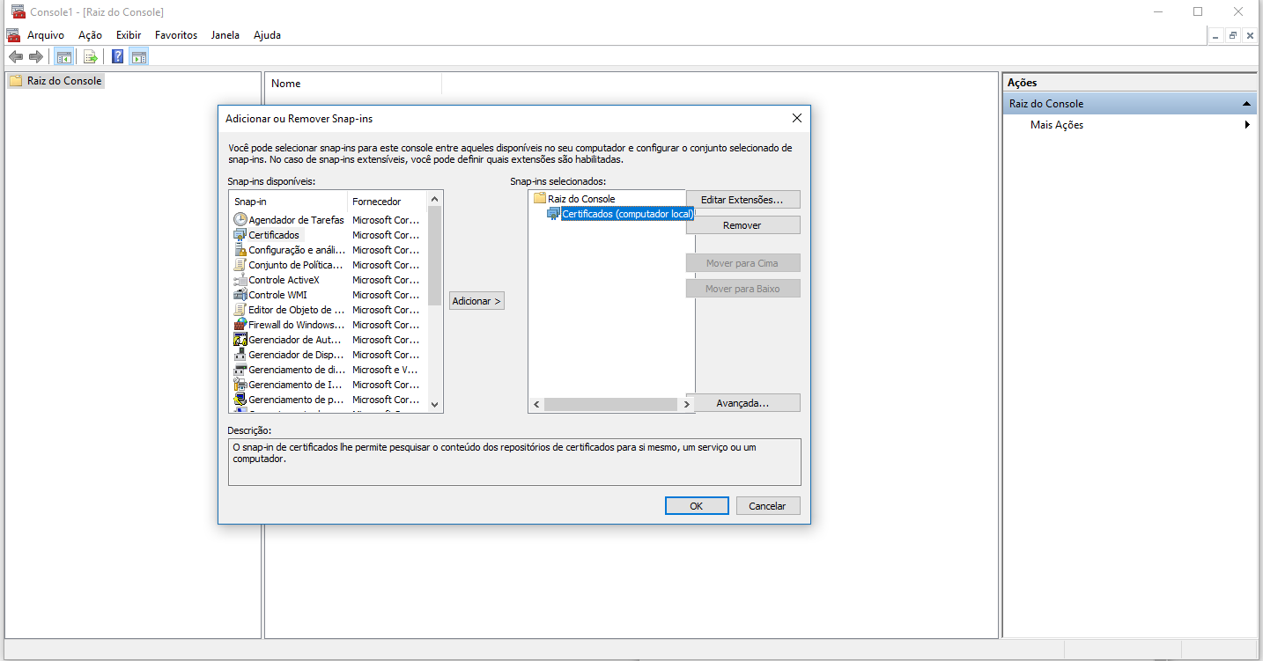Click the Configuração e análise snap-in icon
Image resolution: width=1263 pixels, height=661 pixels.
240,250
